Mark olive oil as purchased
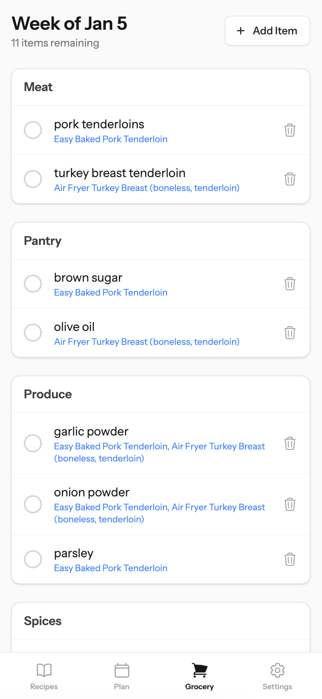322x699 pixels. (x=33, y=333)
